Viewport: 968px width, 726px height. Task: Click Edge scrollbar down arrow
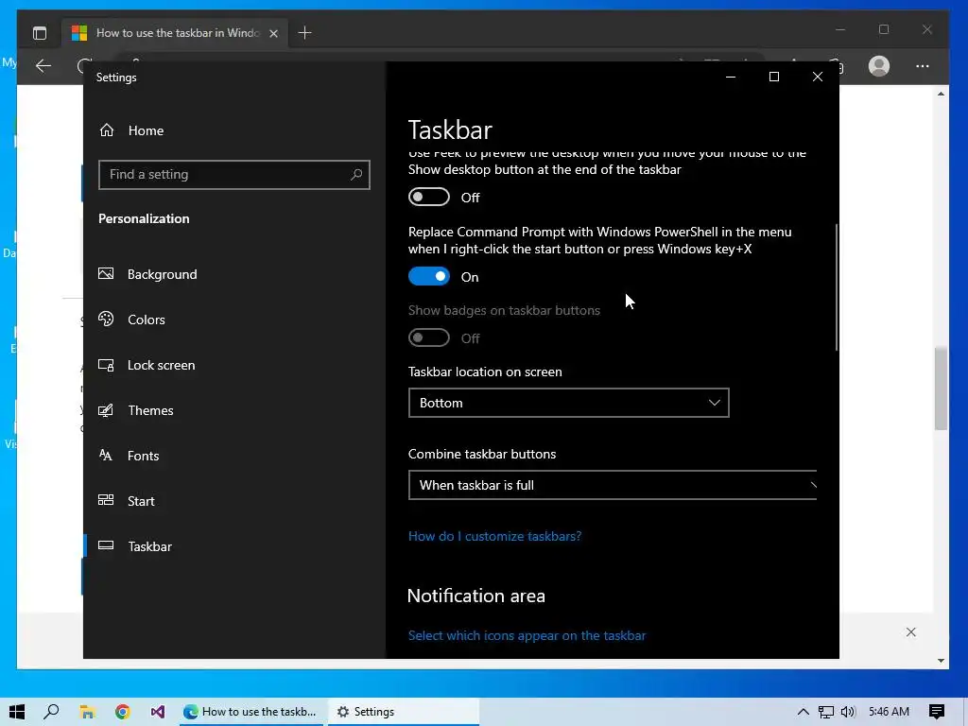(x=941, y=661)
